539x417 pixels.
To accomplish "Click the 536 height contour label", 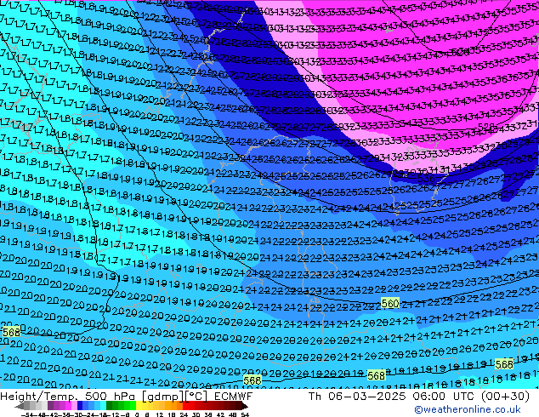I will [x=426, y=178].
